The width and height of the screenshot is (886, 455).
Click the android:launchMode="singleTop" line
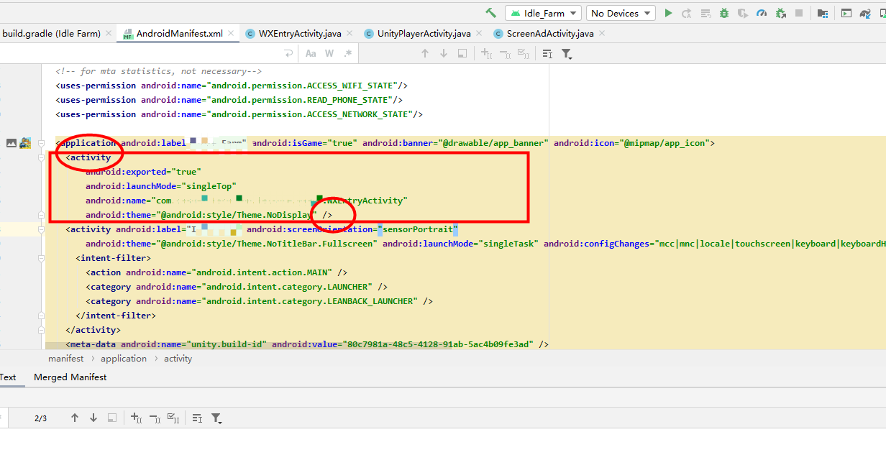tap(161, 186)
